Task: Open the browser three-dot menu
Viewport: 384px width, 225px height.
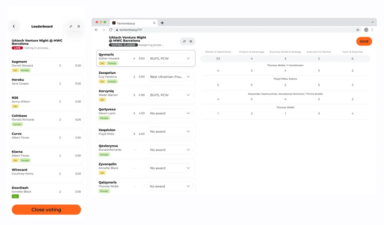Action: click(372, 30)
